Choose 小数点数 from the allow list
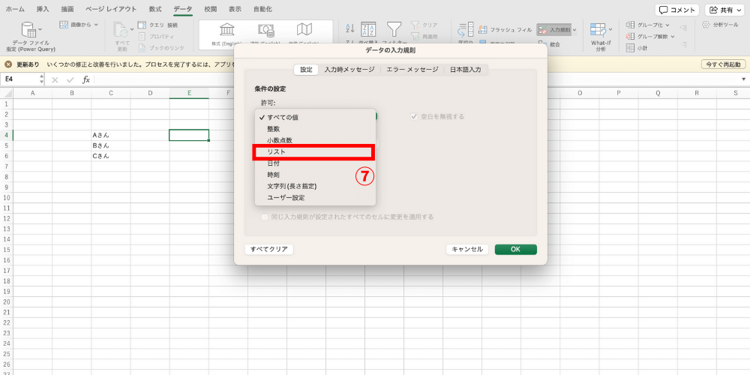This screenshot has width=750, height=375. point(315,140)
